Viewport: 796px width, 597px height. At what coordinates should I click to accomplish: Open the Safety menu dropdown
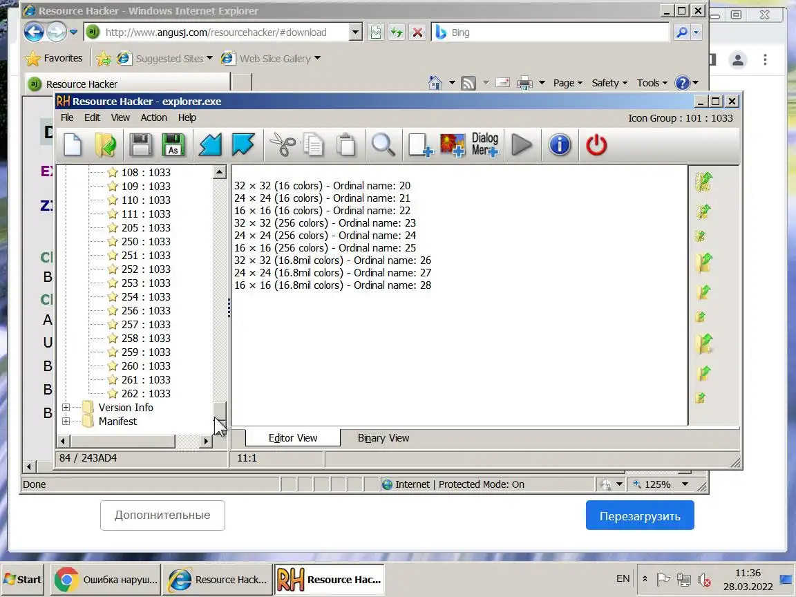(x=609, y=83)
